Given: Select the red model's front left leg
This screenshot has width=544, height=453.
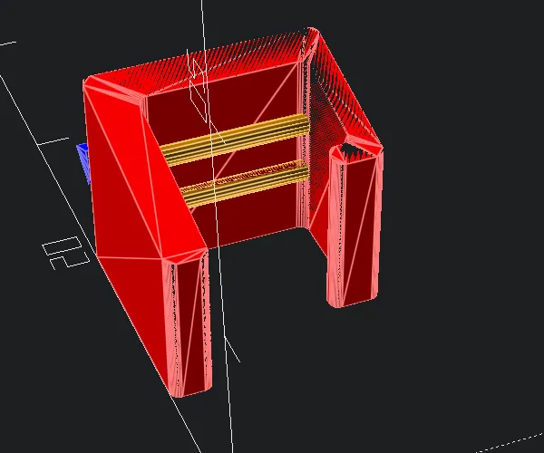Looking at the screenshot, I should tap(187, 324).
